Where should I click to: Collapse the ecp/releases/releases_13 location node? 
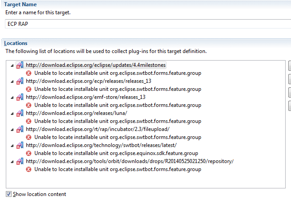click(x=12, y=82)
